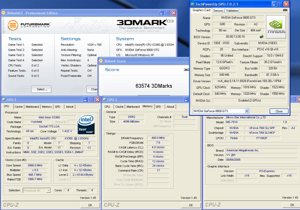Click the GPU-Z screenshot camera icon

point(285,10)
